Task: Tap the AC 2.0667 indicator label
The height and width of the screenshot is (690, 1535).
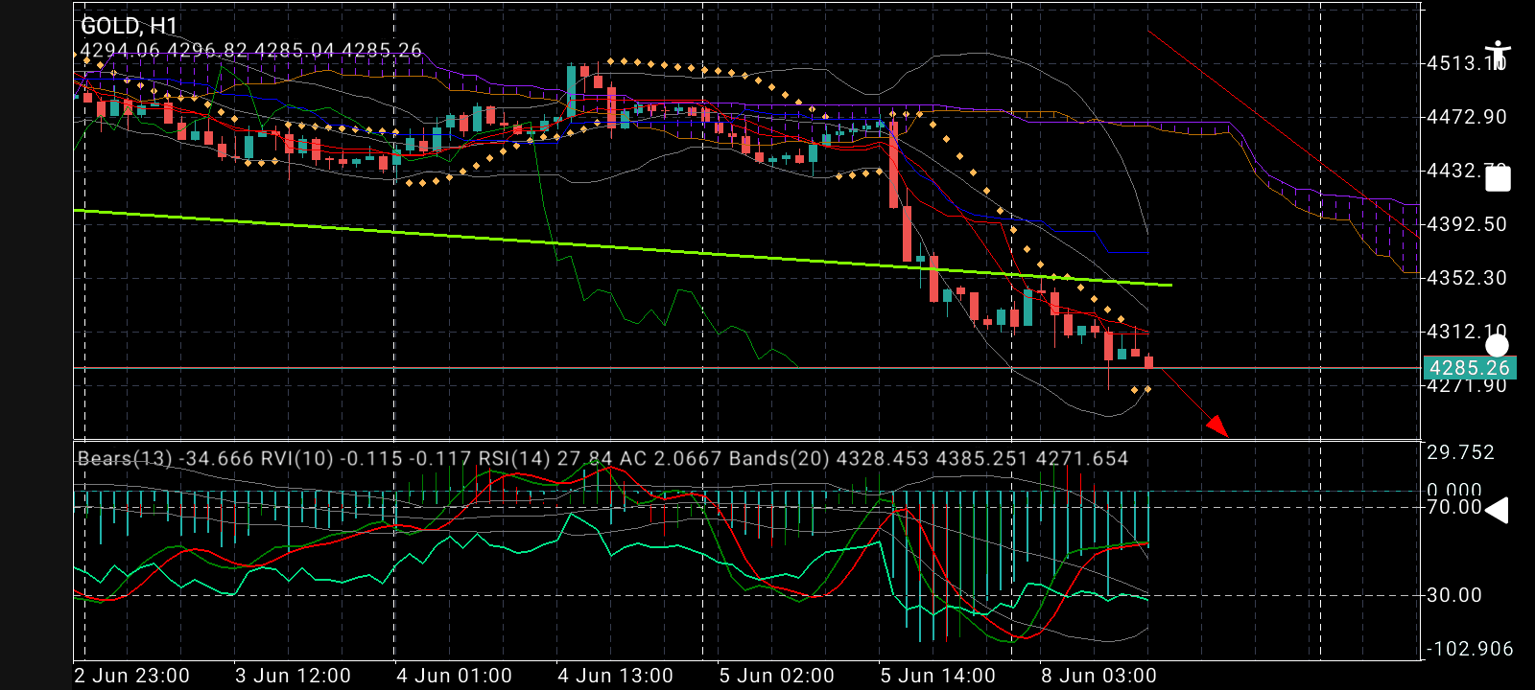Action: click(671, 459)
